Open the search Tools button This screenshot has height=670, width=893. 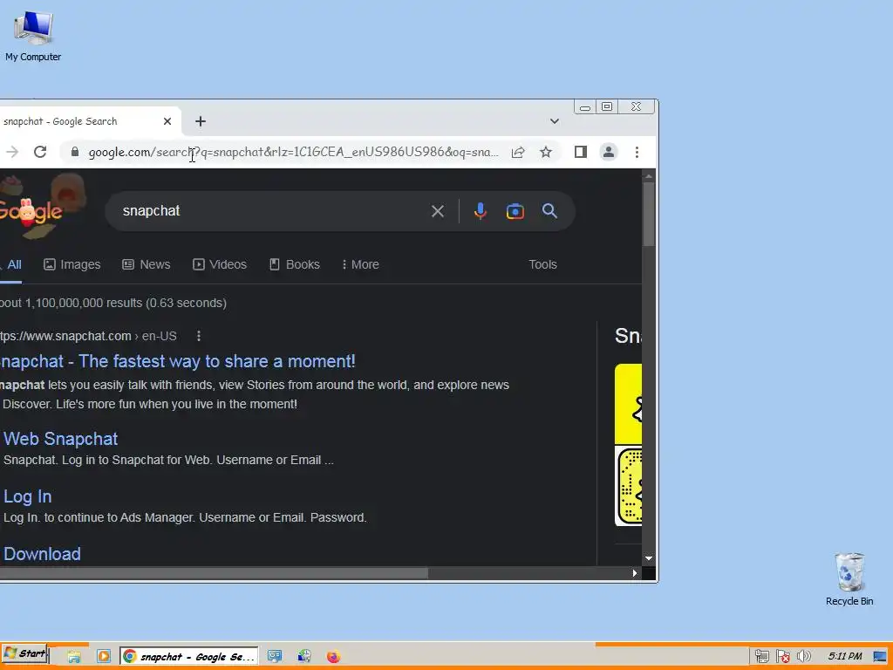coord(542,264)
